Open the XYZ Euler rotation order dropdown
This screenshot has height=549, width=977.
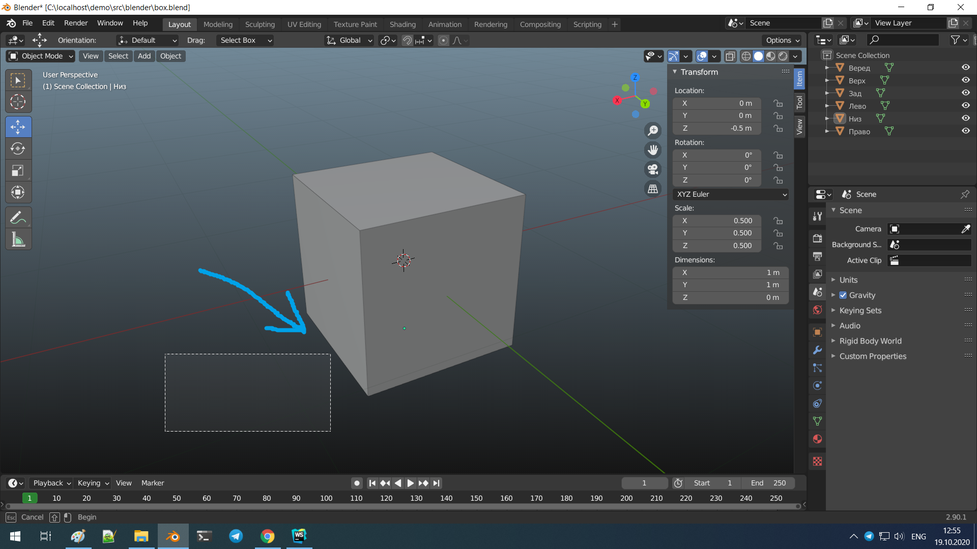coord(731,194)
